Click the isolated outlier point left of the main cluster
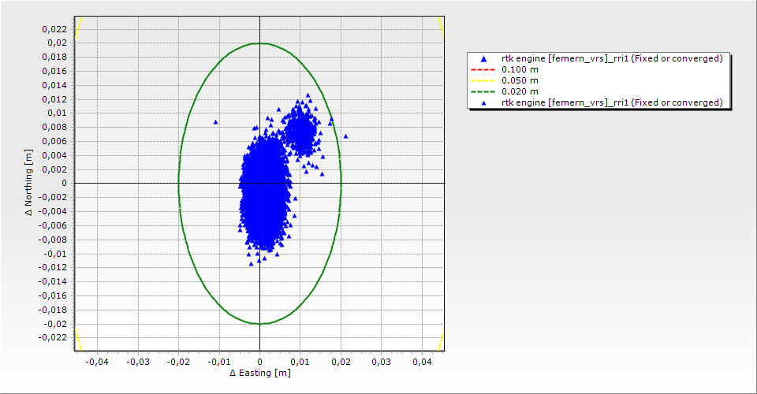Image resolution: width=757 pixels, height=394 pixels. (x=215, y=122)
